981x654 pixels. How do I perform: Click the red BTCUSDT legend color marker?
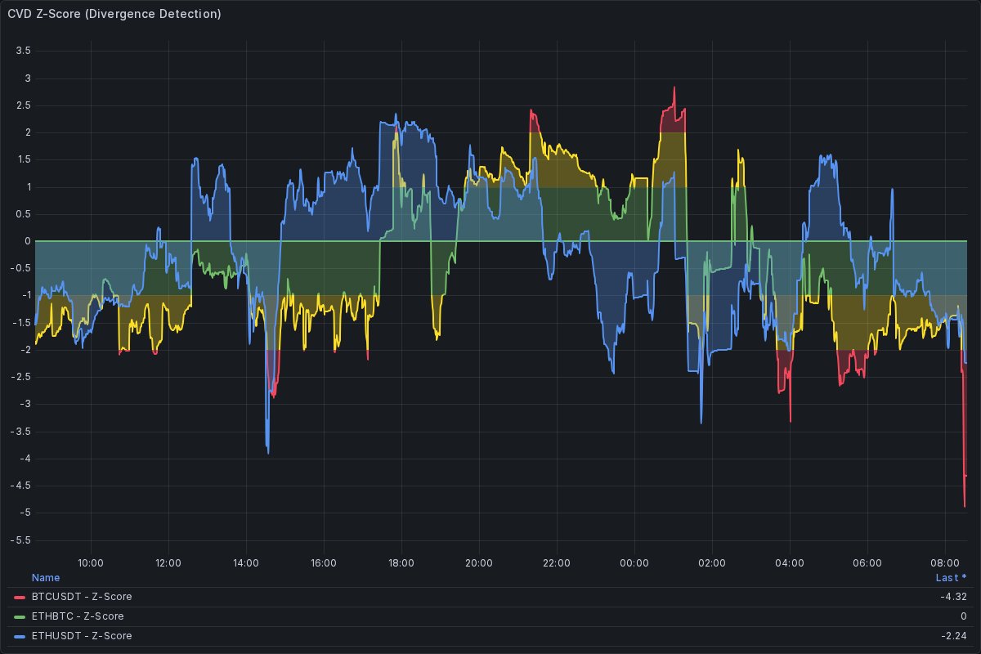[x=20, y=597]
